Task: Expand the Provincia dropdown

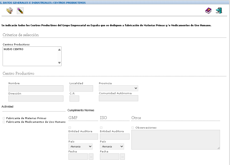Action: (x=119, y=88)
